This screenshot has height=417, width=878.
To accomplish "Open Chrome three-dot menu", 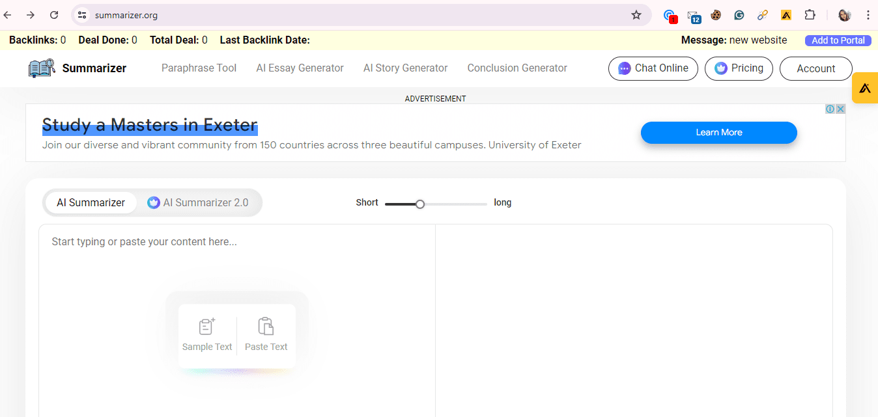I will click(868, 15).
